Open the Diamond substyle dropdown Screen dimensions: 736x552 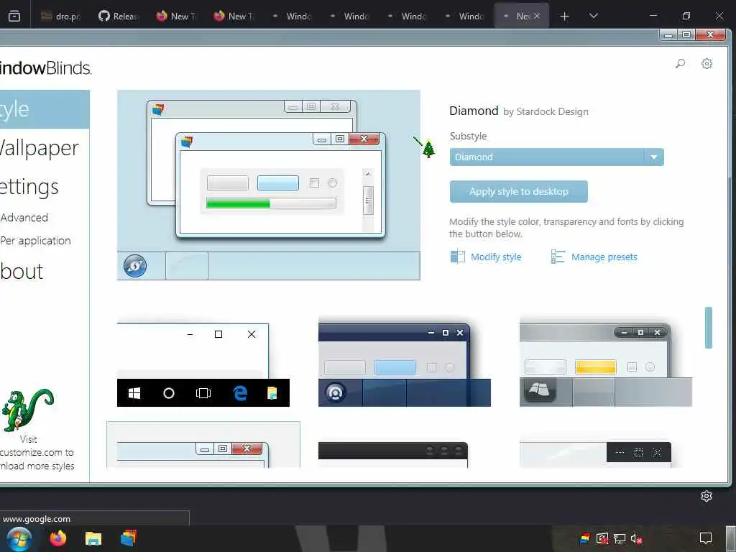[x=556, y=157]
